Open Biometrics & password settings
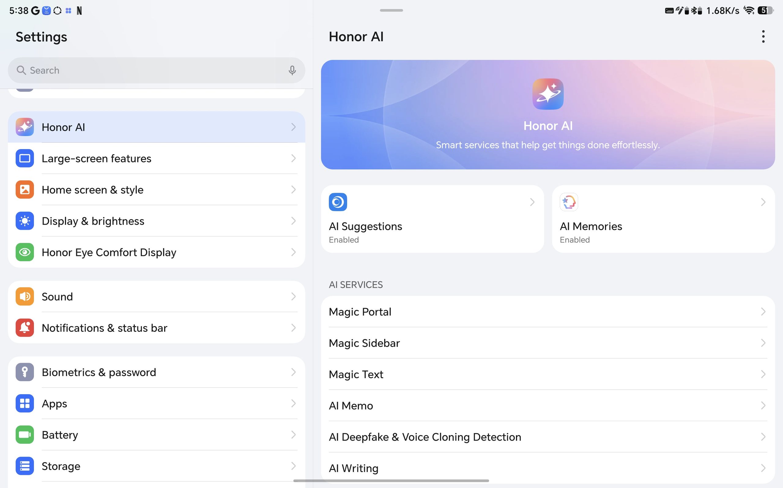Image resolution: width=783 pixels, height=488 pixels. pyautogui.click(x=156, y=372)
